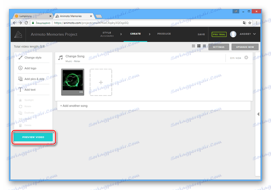
Task: Expand the ANDREY account dropdown
Action: point(254,34)
